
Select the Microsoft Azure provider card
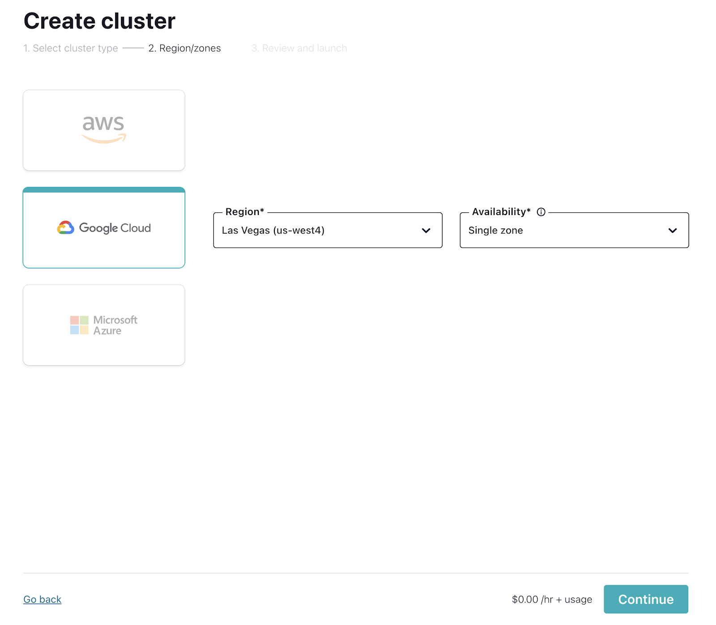[104, 325]
